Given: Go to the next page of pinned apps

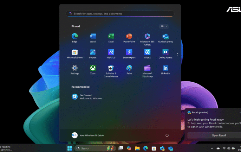Looking at the screenshot, I should tap(178, 56).
